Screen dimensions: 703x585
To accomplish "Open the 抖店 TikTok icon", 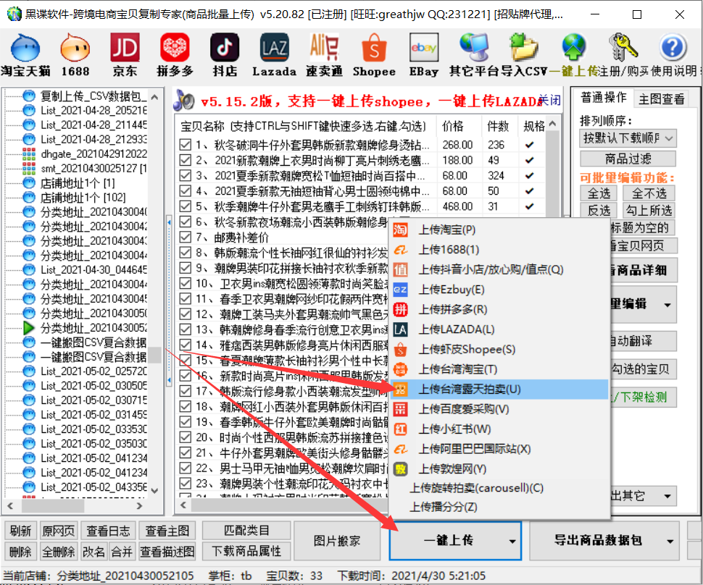I will (225, 48).
